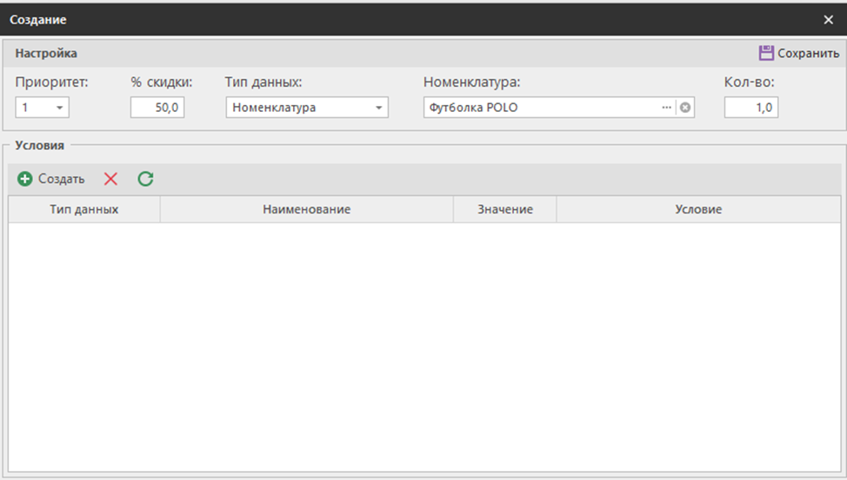Image resolution: width=847 pixels, height=480 pixels.
Task: Close the Создание dialog window
Action: coord(828,19)
